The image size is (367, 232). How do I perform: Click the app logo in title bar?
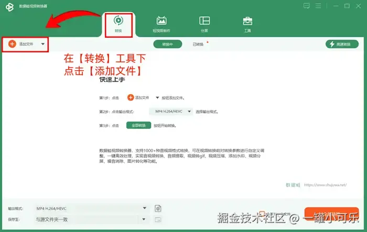pos(9,7)
